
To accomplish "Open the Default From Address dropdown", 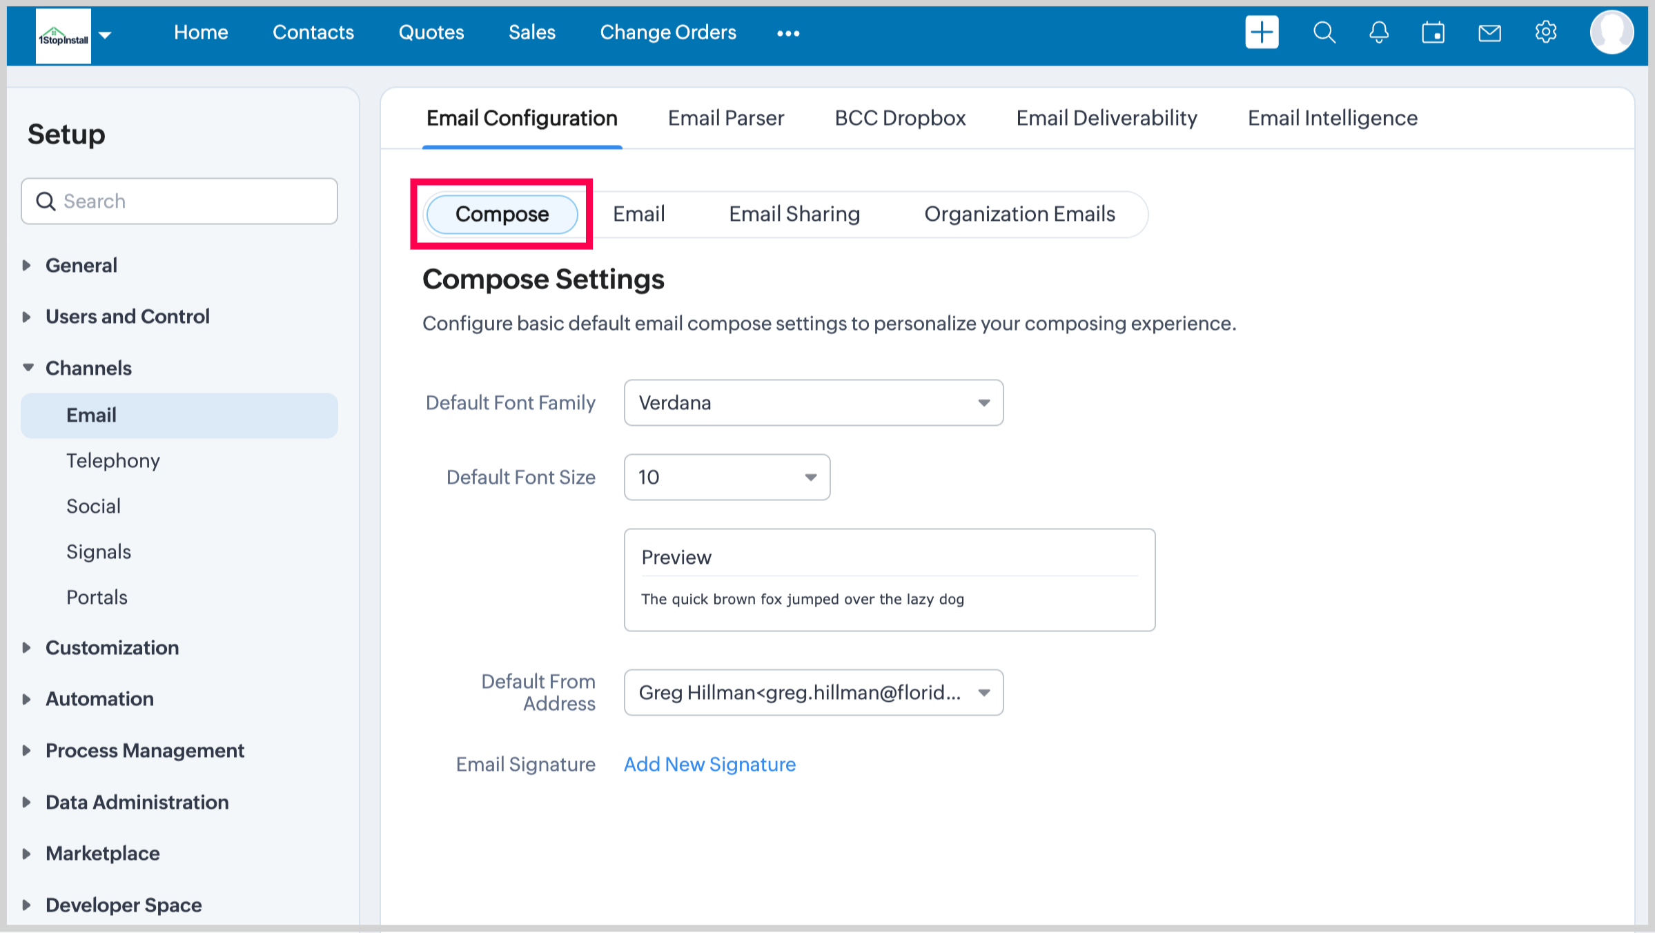I will point(813,692).
